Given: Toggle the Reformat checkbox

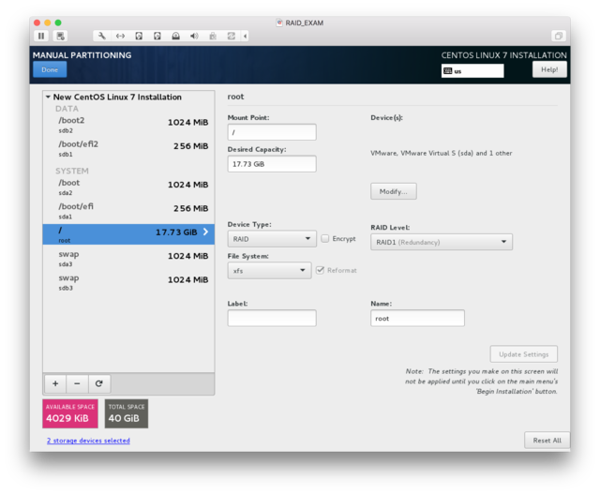Looking at the screenshot, I should (x=321, y=270).
